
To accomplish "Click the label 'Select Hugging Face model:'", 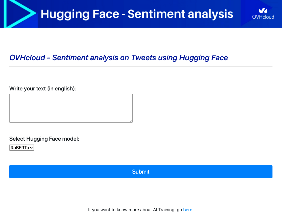I will (44, 139).
